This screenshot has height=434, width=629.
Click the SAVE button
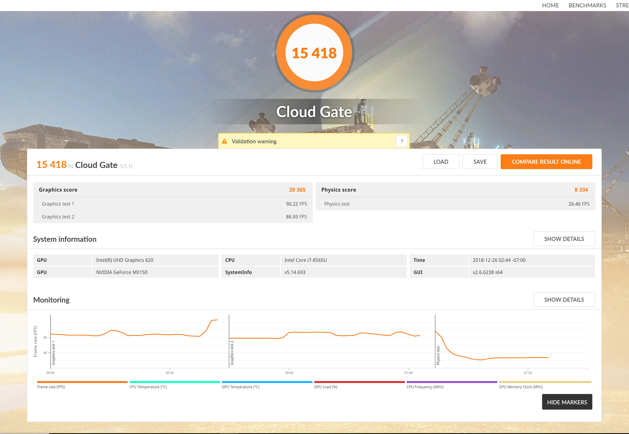click(x=480, y=162)
